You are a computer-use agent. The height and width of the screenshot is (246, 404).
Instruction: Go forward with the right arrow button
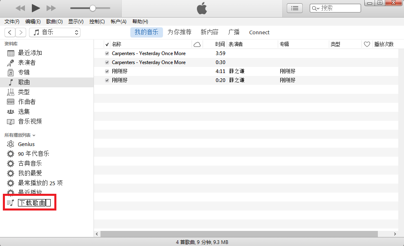coord(21,32)
